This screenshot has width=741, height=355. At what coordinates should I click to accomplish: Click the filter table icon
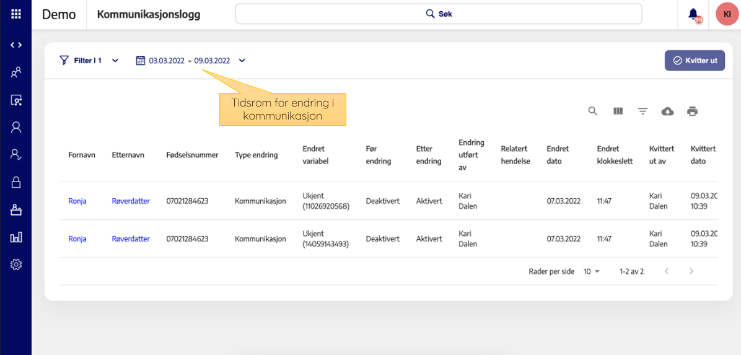(x=642, y=111)
